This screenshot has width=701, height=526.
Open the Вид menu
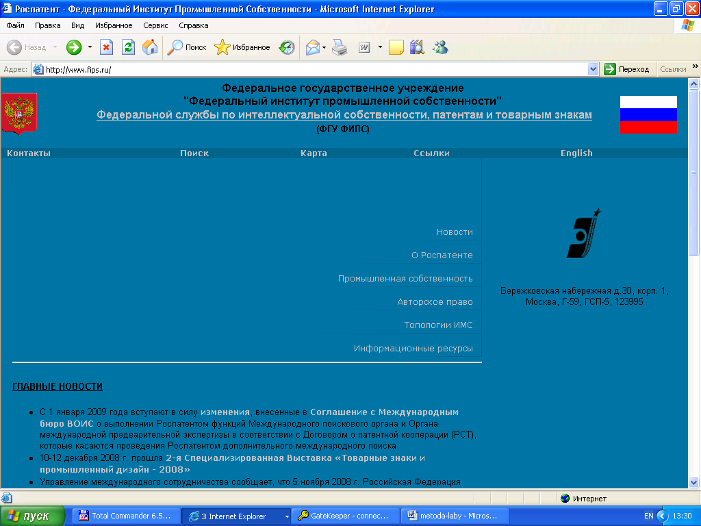tap(78, 25)
